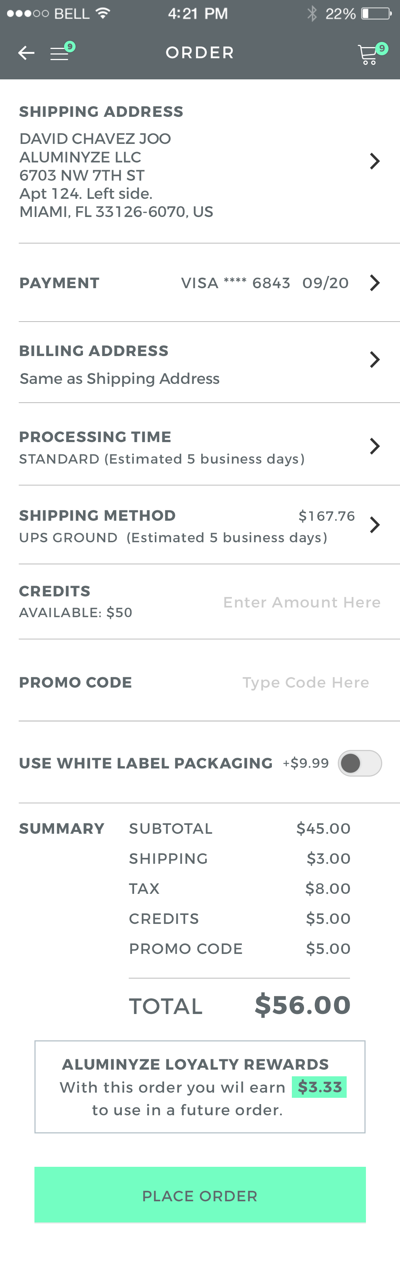Change shipping method via chevron

click(374, 525)
